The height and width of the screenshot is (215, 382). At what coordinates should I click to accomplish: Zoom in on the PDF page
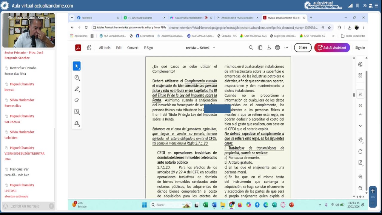360,177
